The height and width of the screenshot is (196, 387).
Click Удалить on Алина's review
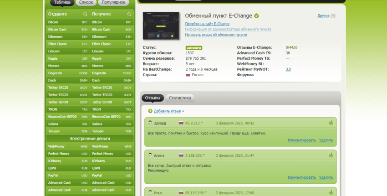tap(326, 177)
